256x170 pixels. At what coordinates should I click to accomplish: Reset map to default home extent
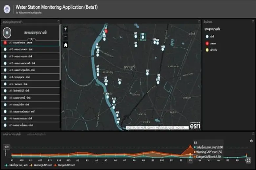pos(65,45)
